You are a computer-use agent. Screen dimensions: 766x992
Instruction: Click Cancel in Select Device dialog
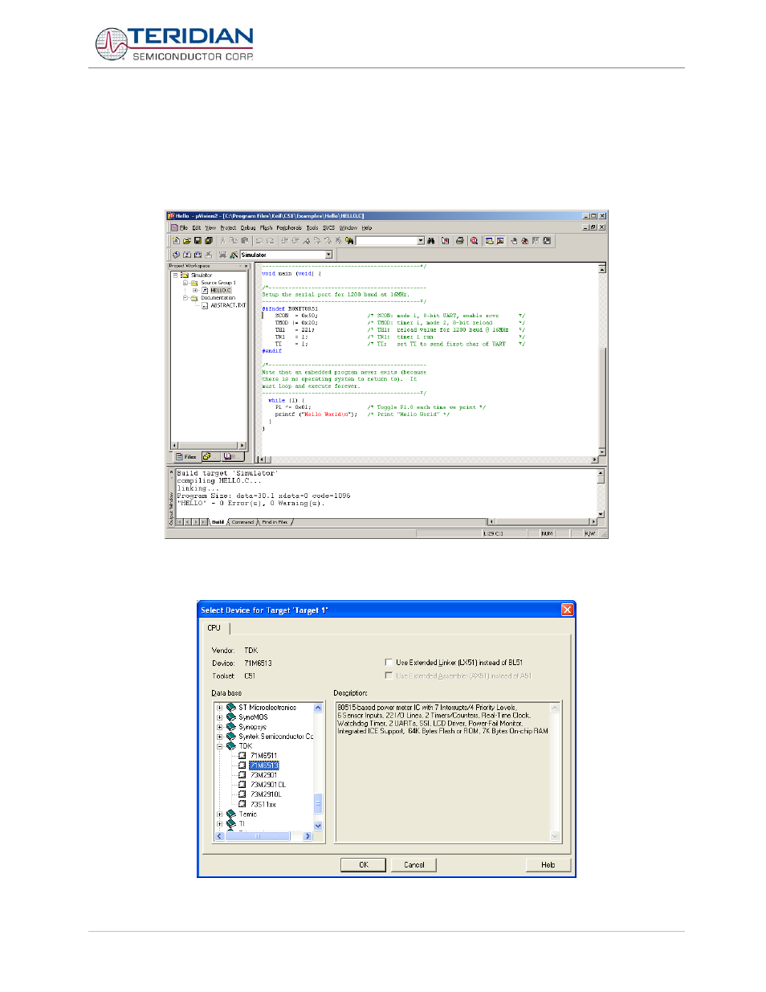(414, 865)
